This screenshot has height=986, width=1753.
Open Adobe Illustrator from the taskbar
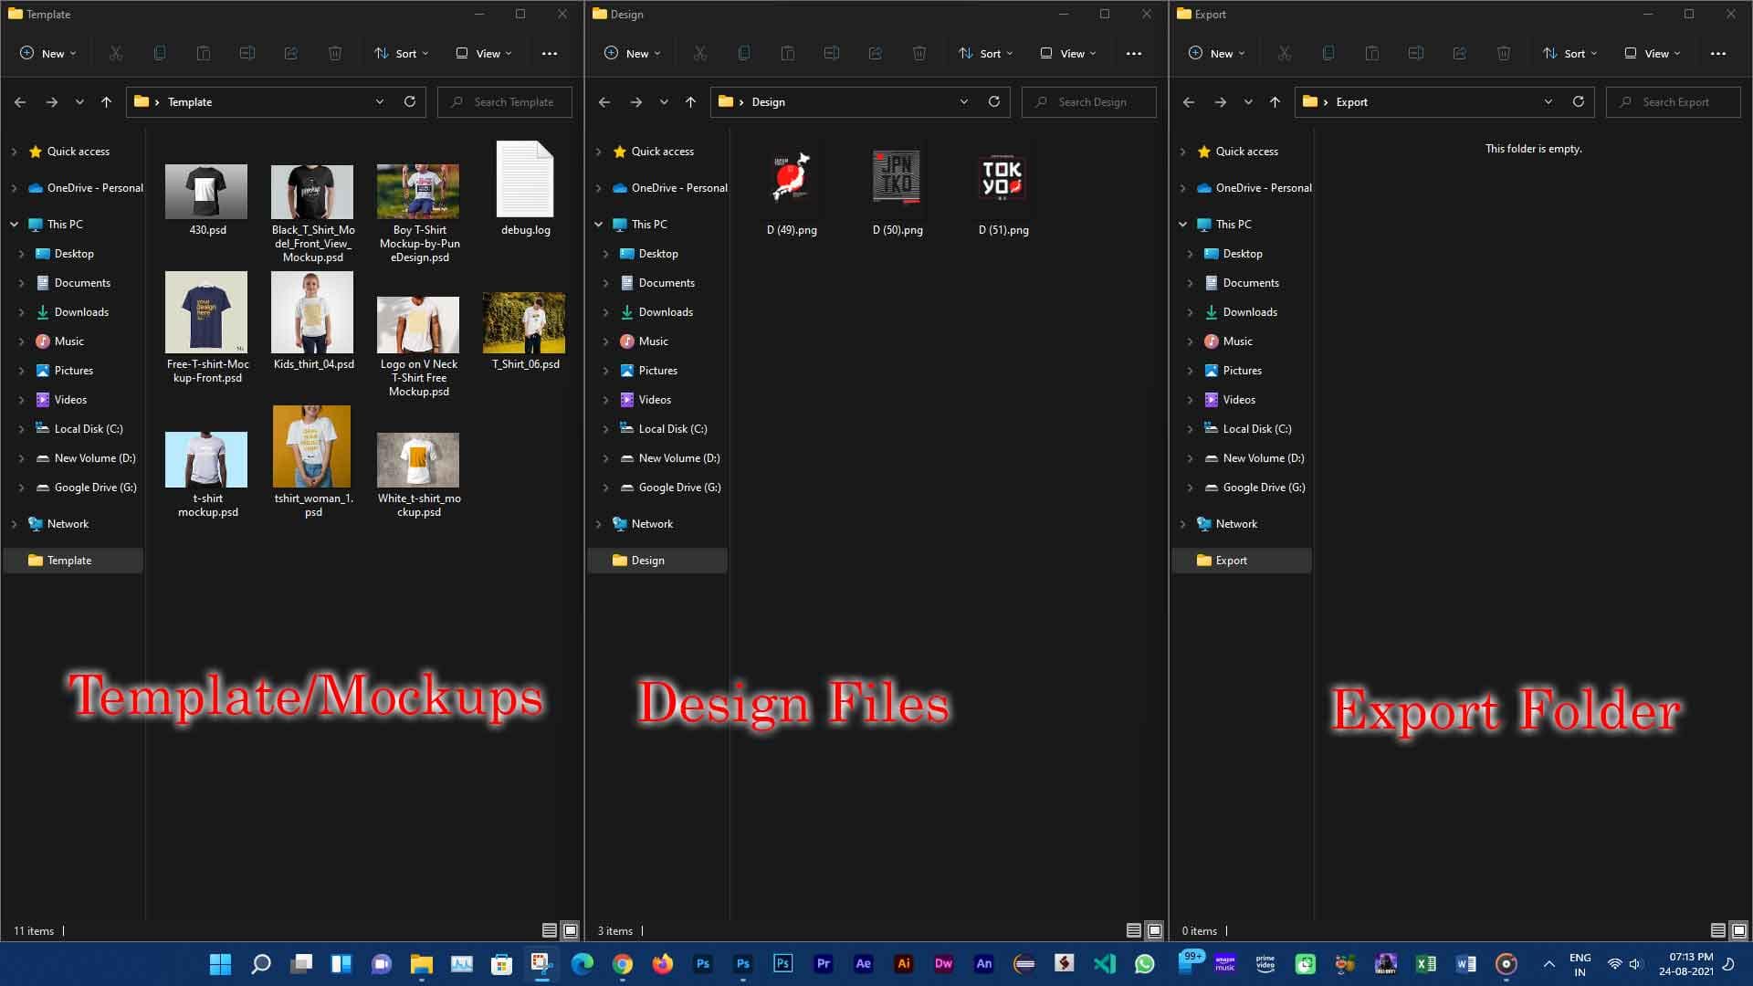(903, 963)
